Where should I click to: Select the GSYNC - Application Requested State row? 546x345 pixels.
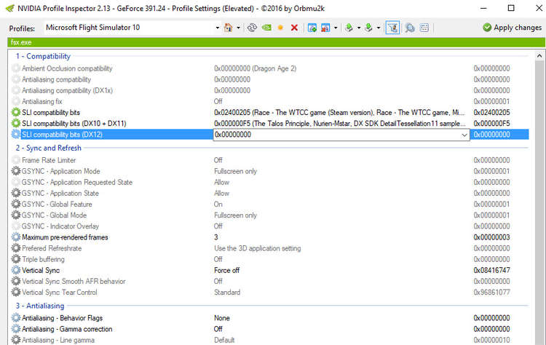click(270, 182)
